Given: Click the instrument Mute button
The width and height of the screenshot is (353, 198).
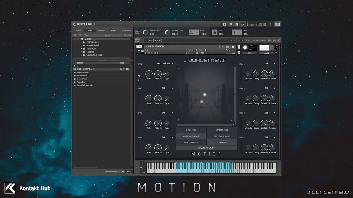Looking at the screenshot, I should coord(239,52).
